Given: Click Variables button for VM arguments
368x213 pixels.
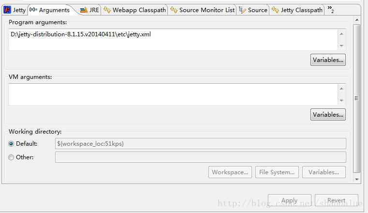Looking at the screenshot, I should click(328, 115).
